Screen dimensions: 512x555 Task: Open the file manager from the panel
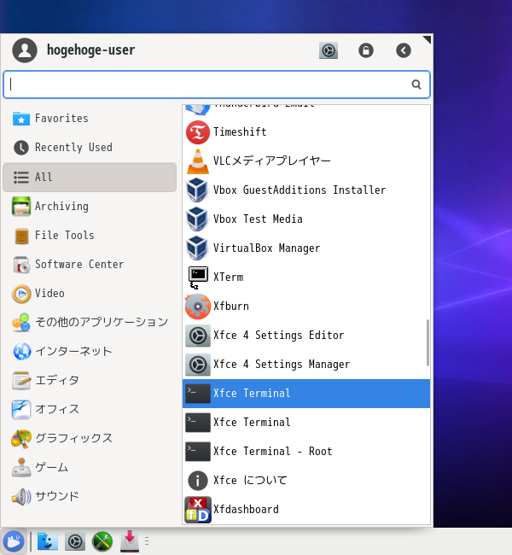(48, 541)
